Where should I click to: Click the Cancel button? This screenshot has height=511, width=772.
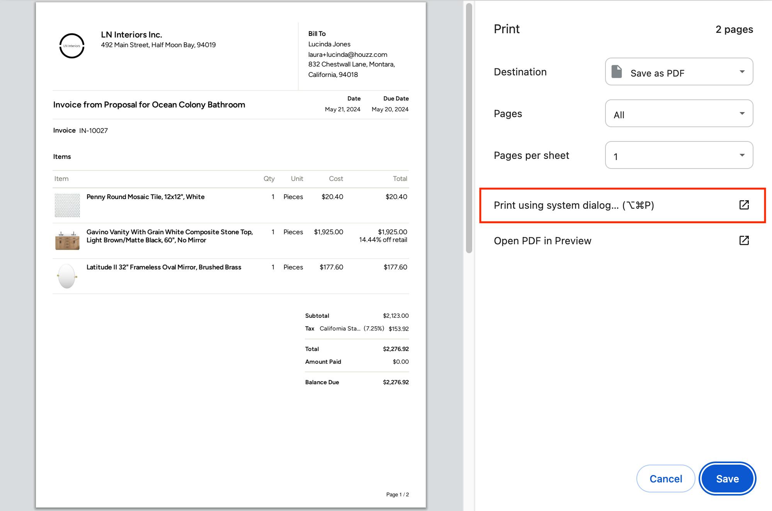[x=665, y=479]
